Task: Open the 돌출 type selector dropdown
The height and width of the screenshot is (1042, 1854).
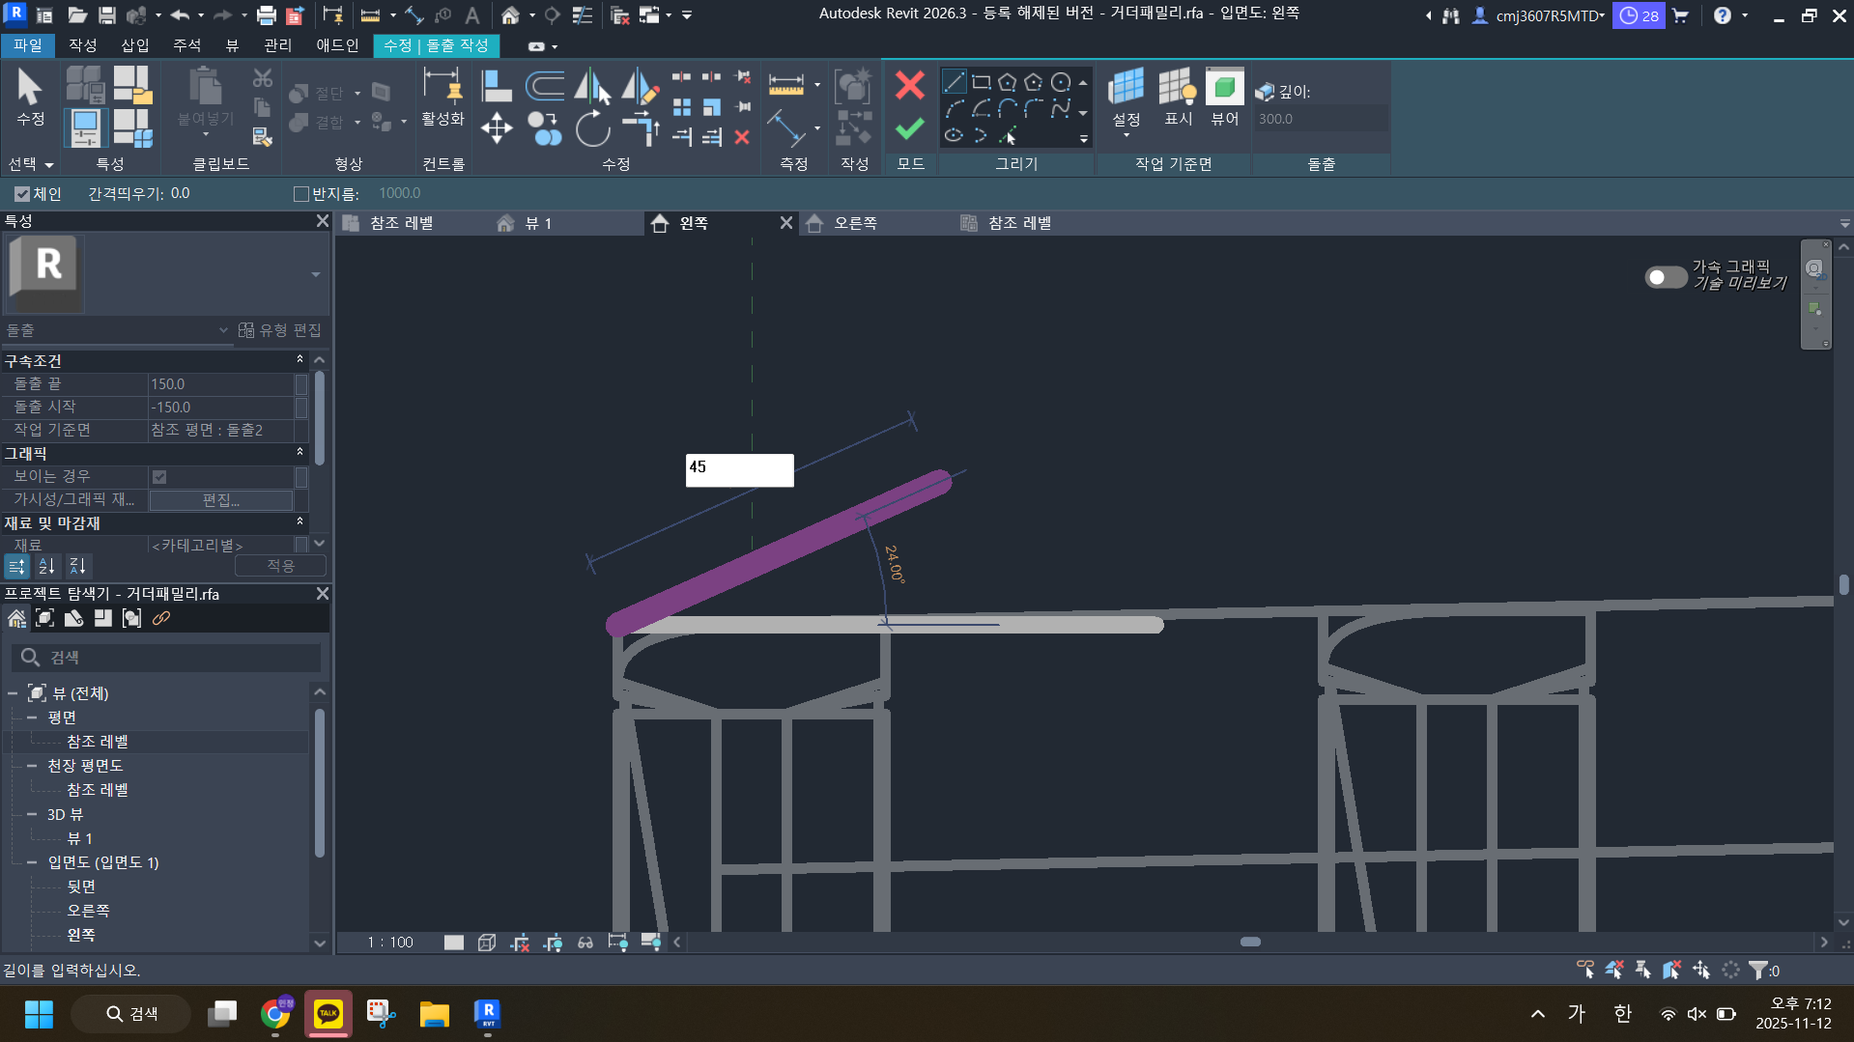Action: tap(223, 330)
